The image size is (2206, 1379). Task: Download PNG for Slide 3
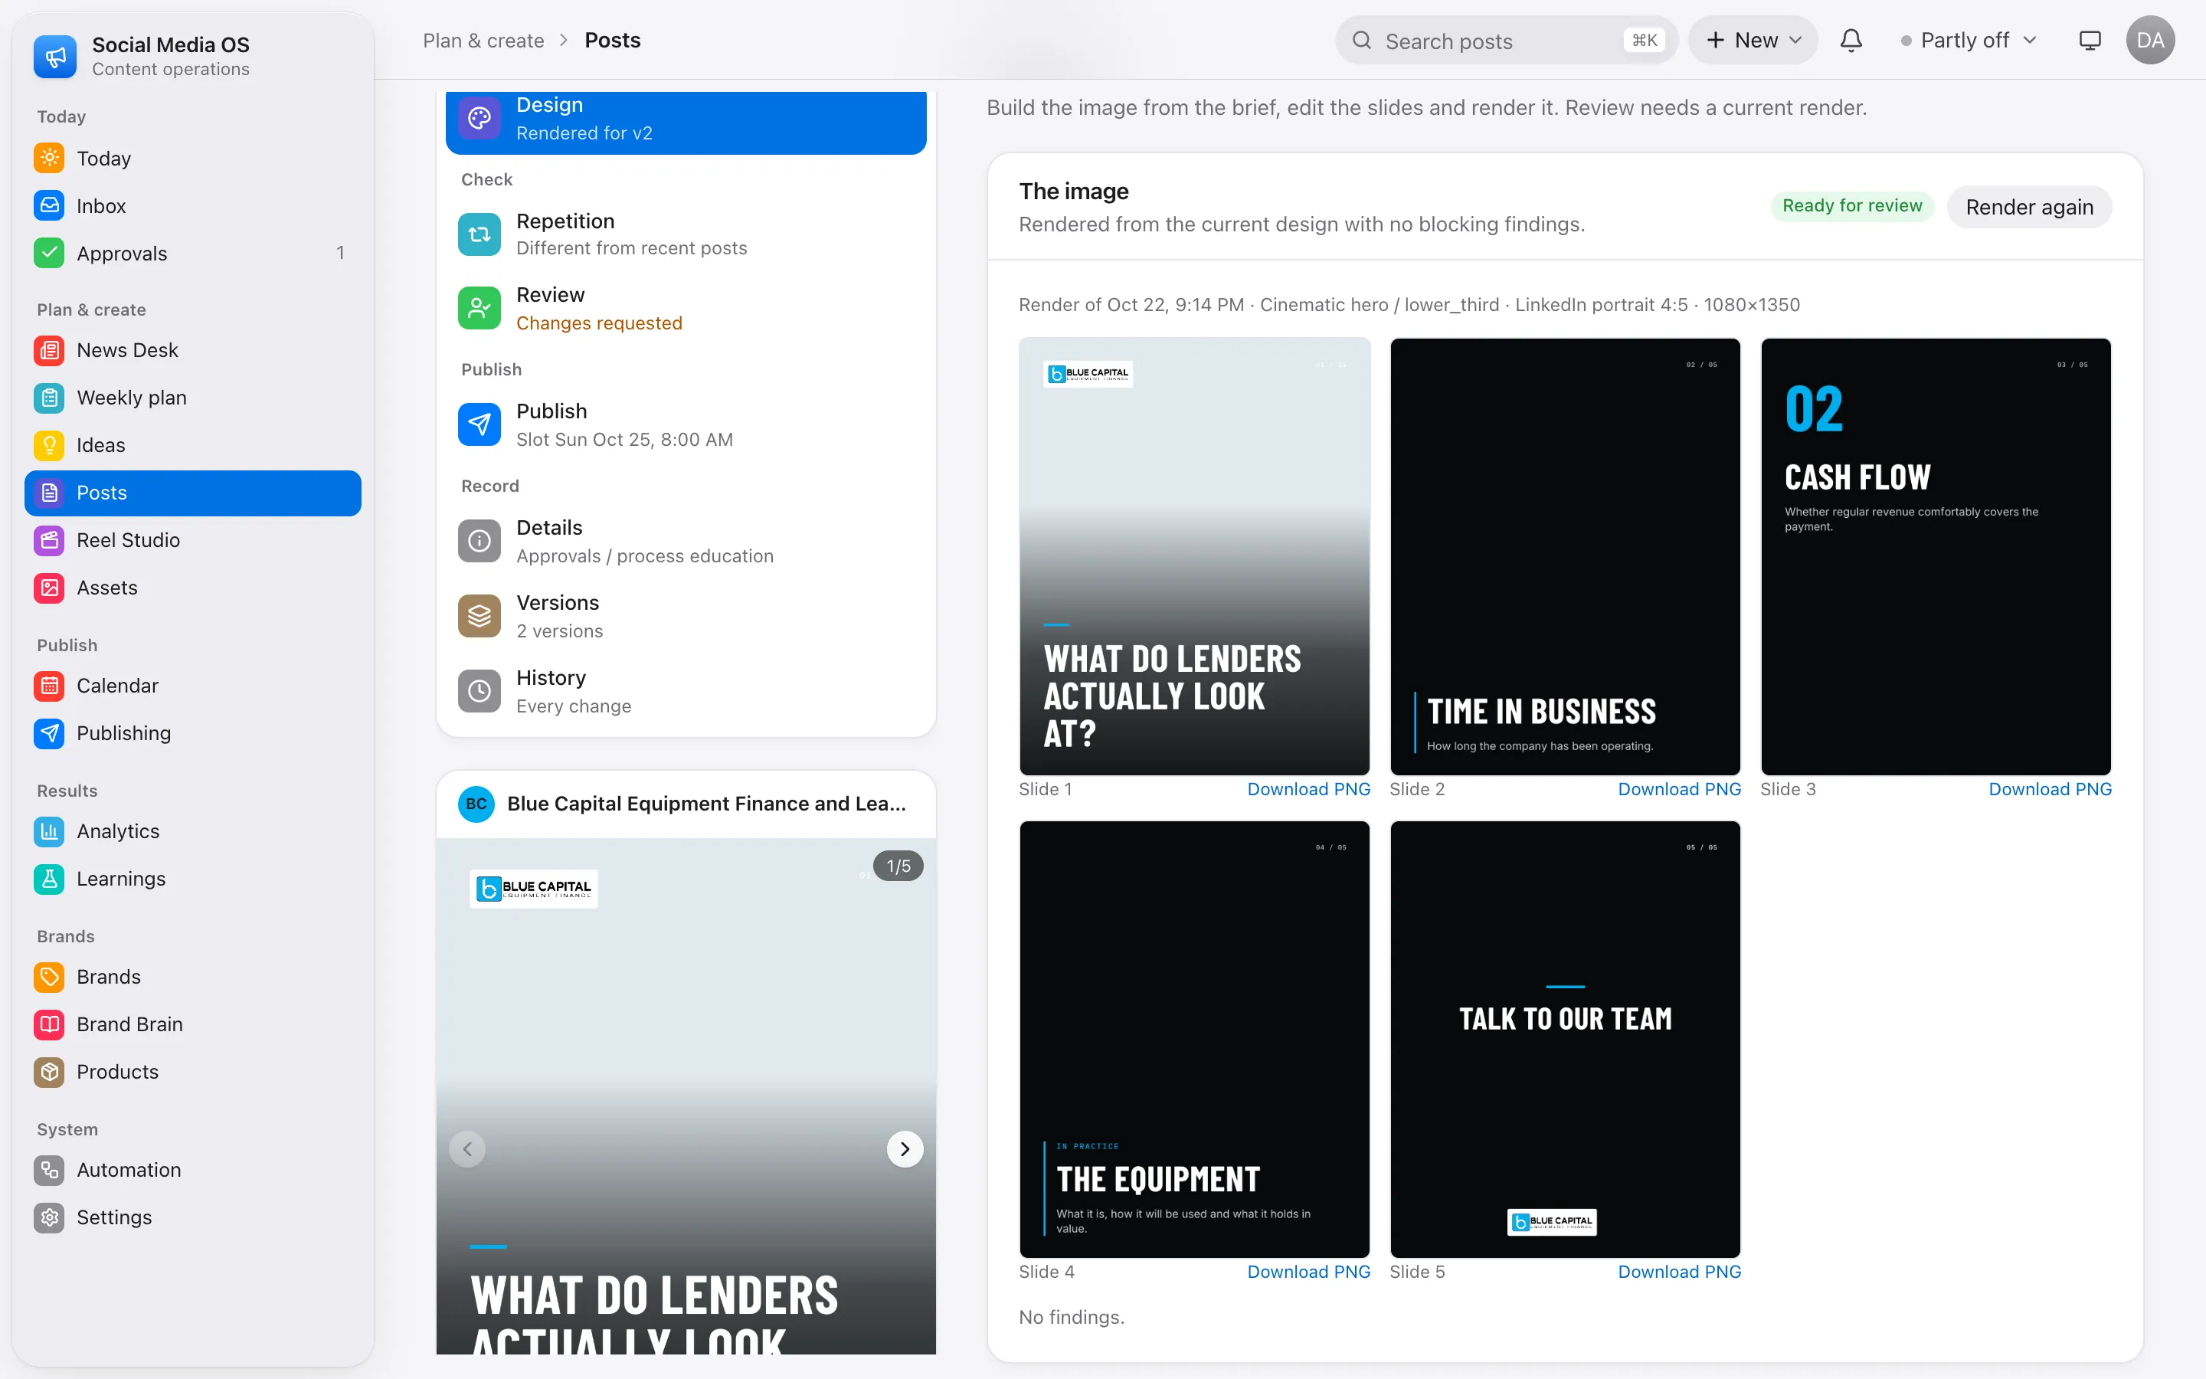[2049, 789]
